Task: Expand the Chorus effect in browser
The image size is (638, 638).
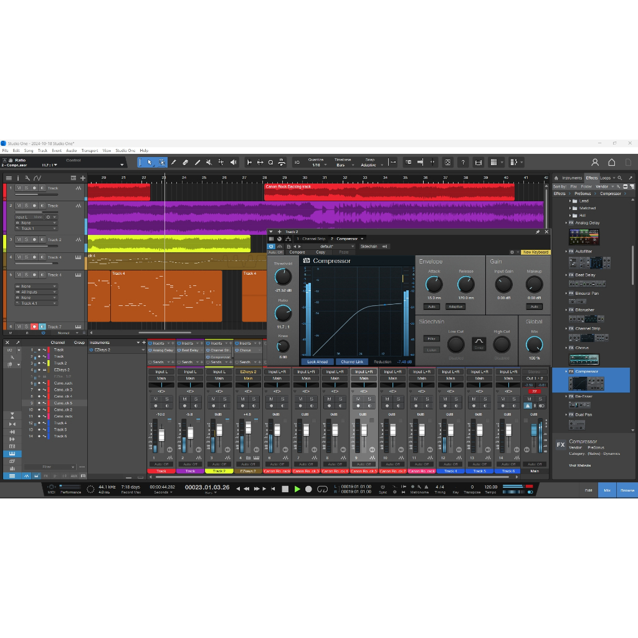Action: (566, 348)
